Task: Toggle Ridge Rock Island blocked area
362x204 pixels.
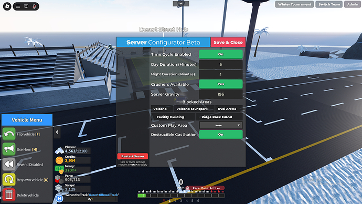Action: click(219, 117)
